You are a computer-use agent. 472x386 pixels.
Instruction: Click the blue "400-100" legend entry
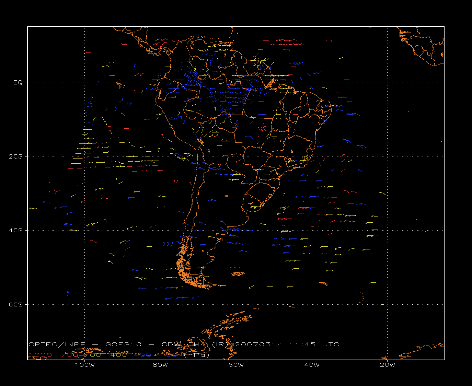tap(156, 355)
